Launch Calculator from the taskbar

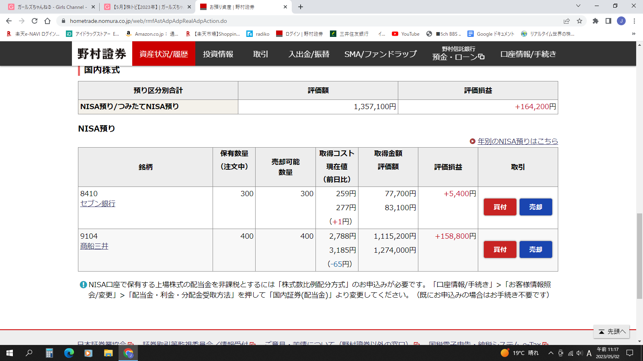pyautogui.click(x=49, y=353)
